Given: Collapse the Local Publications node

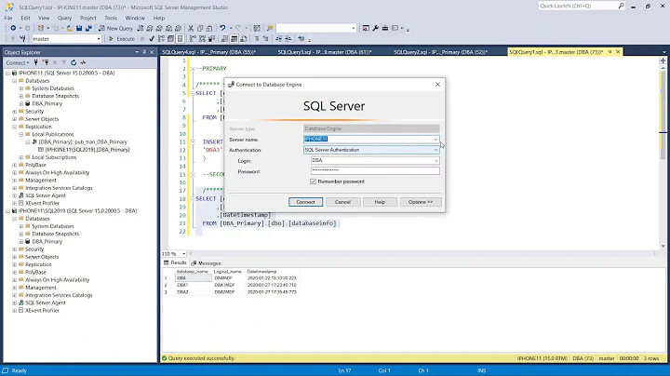Looking at the screenshot, I should coord(20,135).
